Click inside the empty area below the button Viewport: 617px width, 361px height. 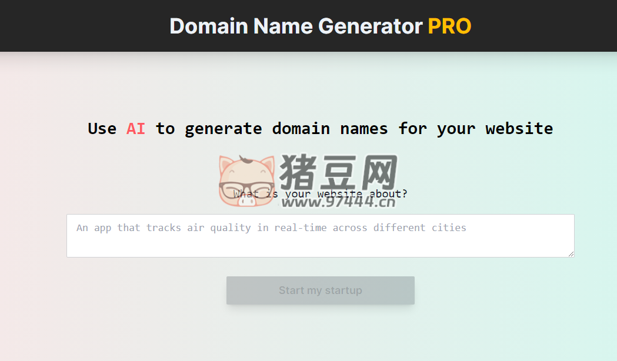point(320,335)
